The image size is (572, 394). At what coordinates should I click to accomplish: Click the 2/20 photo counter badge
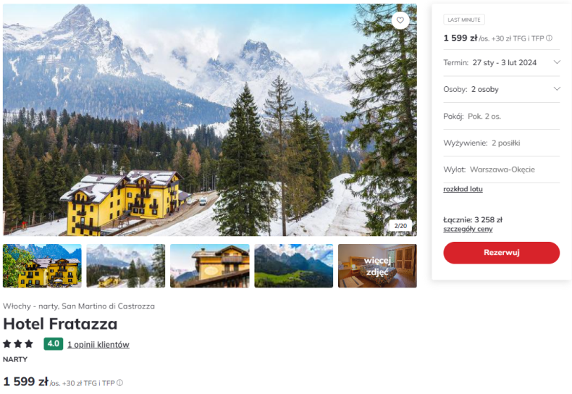click(400, 226)
